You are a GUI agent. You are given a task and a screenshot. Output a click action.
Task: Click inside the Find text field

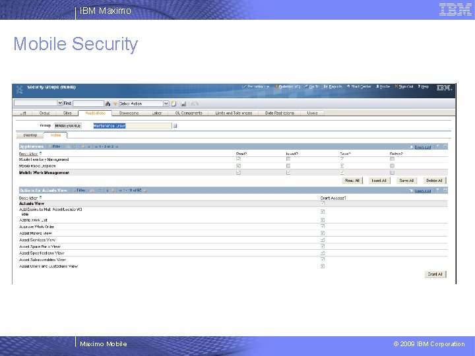tap(88, 104)
